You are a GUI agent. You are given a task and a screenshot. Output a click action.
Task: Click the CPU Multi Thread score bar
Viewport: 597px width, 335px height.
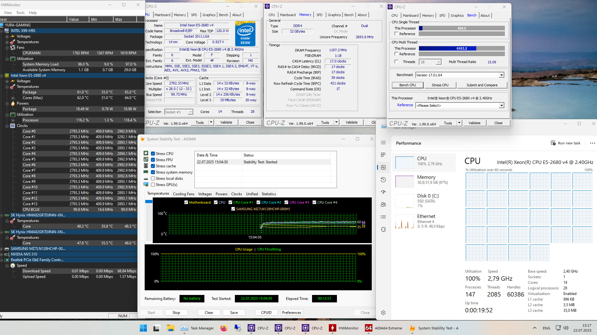[x=461, y=48]
